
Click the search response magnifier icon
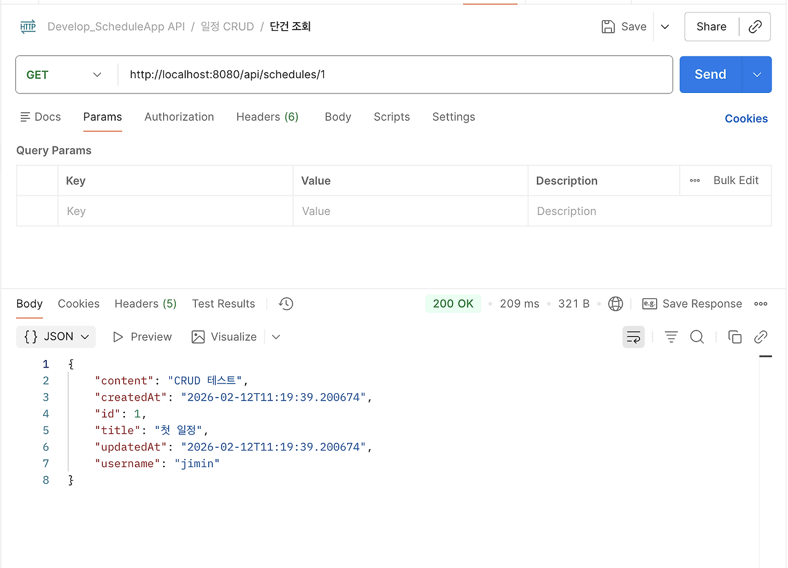click(697, 337)
